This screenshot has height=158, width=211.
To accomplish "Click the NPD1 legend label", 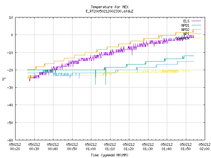I will [x=185, y=25].
